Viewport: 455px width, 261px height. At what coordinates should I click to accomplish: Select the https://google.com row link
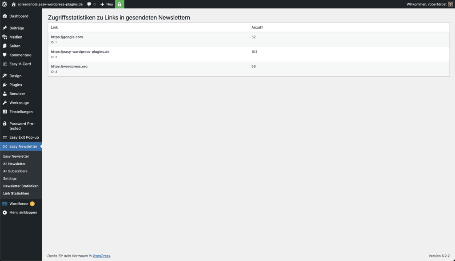67,37
